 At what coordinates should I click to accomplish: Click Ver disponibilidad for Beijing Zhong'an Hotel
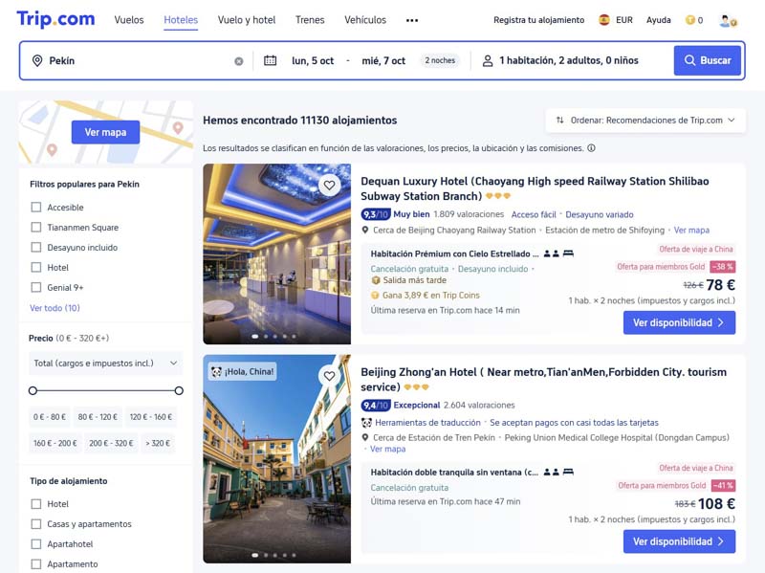[679, 541]
